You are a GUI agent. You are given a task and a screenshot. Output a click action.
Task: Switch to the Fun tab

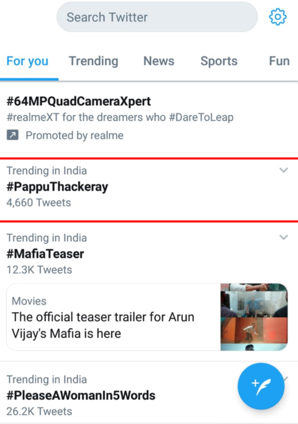click(x=279, y=61)
